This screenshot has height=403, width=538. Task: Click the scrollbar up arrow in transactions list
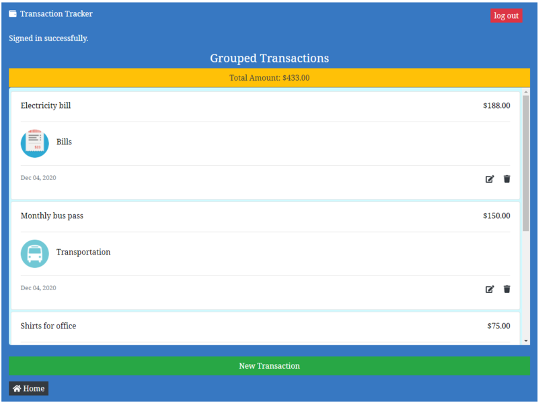526,92
